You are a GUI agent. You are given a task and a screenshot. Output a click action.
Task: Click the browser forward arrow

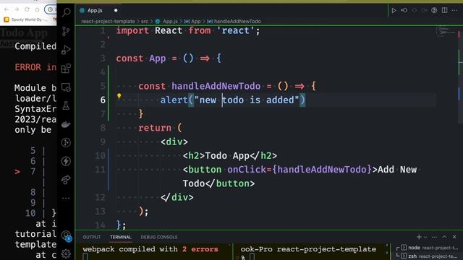pyautogui.click(x=17, y=9)
